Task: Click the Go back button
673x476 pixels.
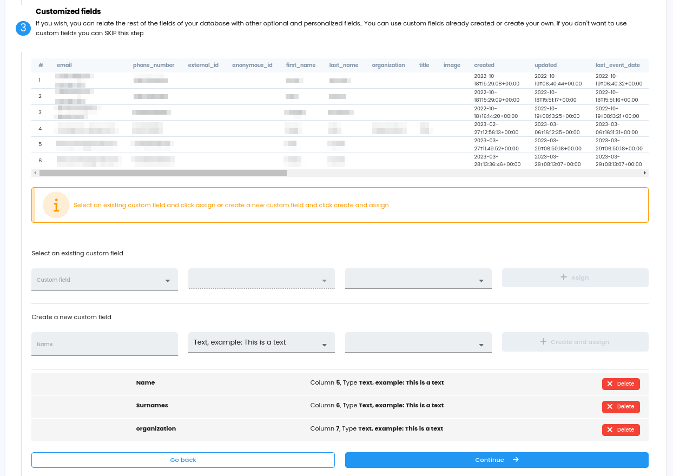Action: (x=183, y=460)
